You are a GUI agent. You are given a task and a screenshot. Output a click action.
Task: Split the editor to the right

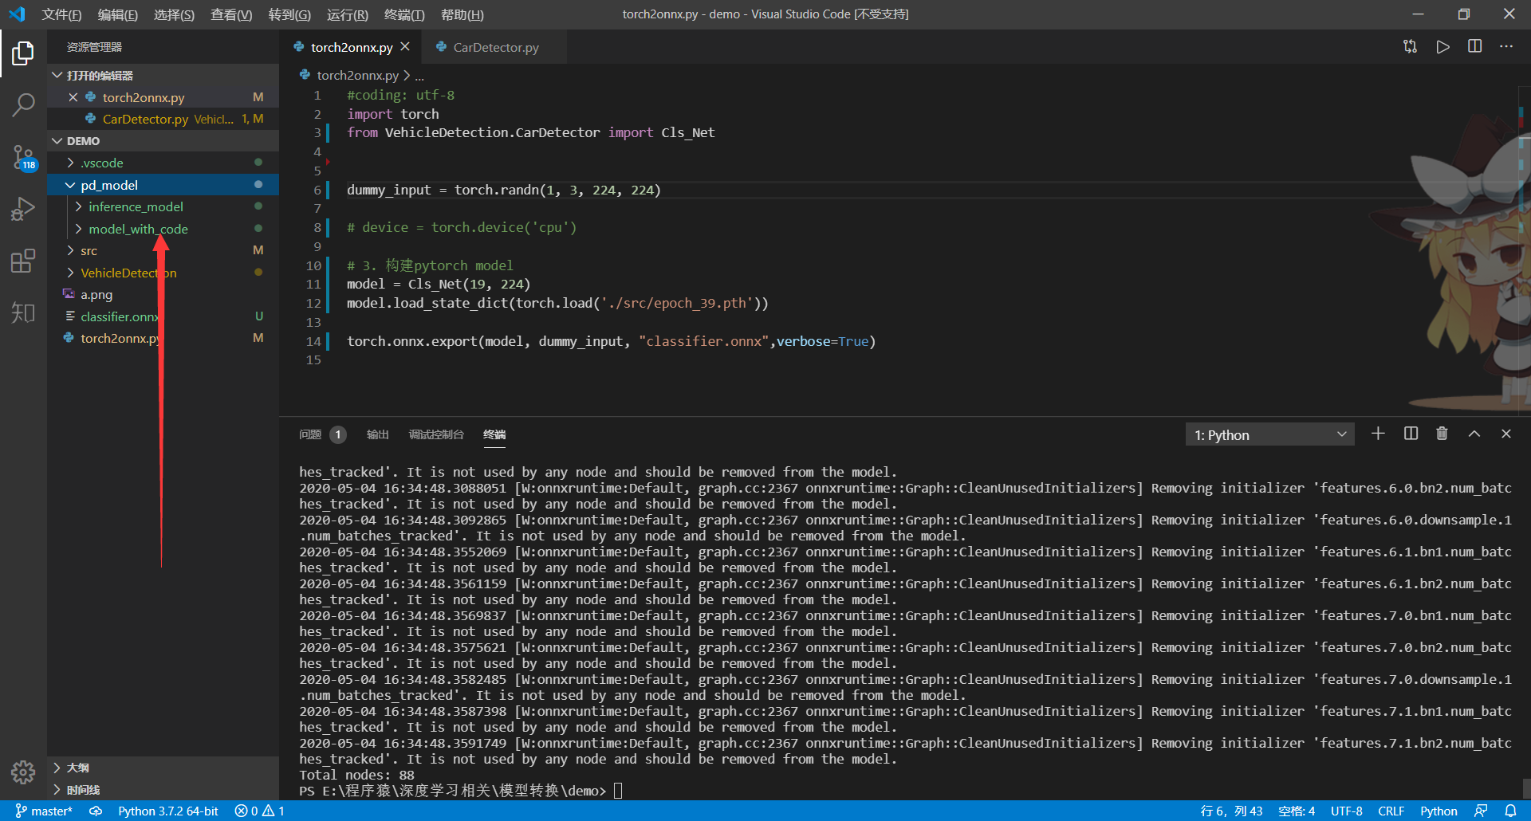[1474, 47]
